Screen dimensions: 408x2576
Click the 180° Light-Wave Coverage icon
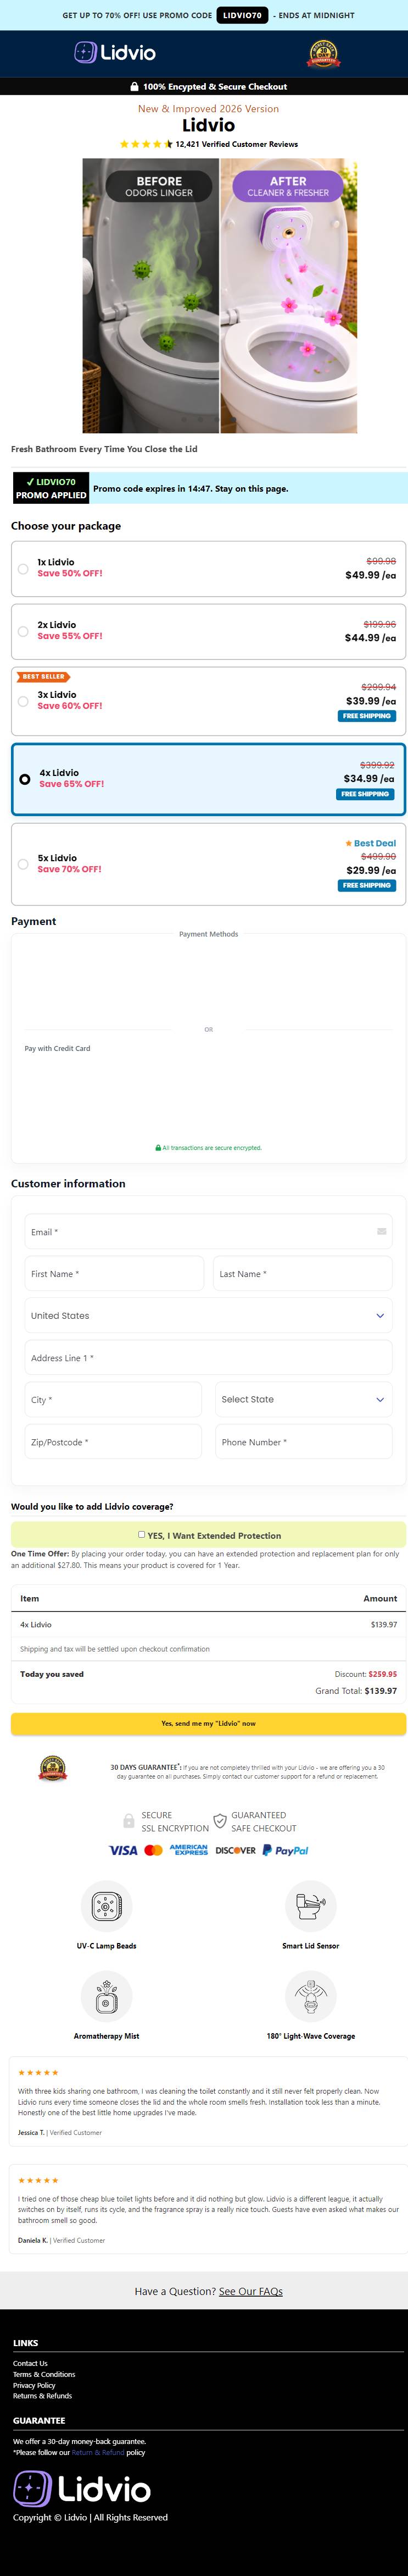tap(310, 1997)
